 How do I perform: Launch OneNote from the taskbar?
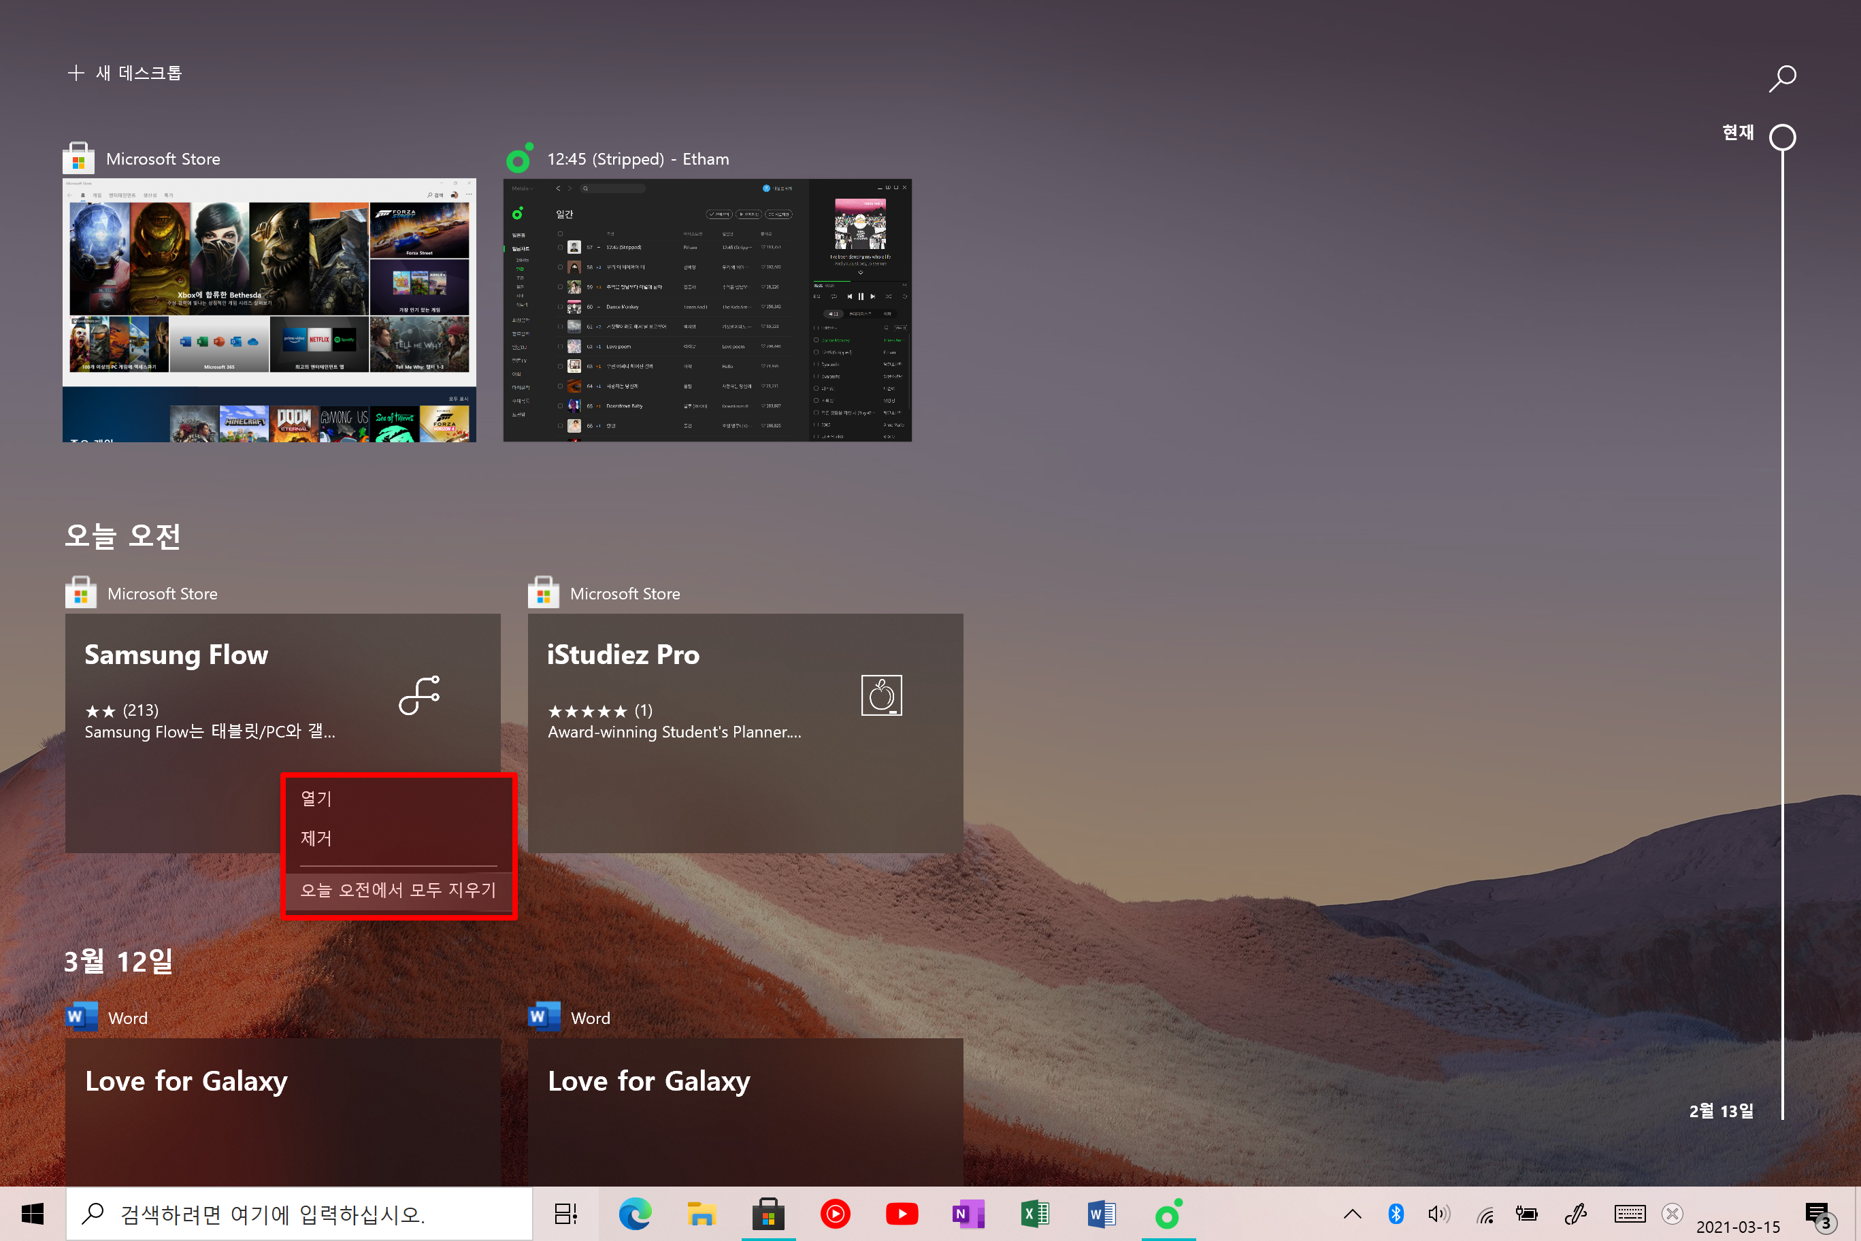pos(968,1213)
